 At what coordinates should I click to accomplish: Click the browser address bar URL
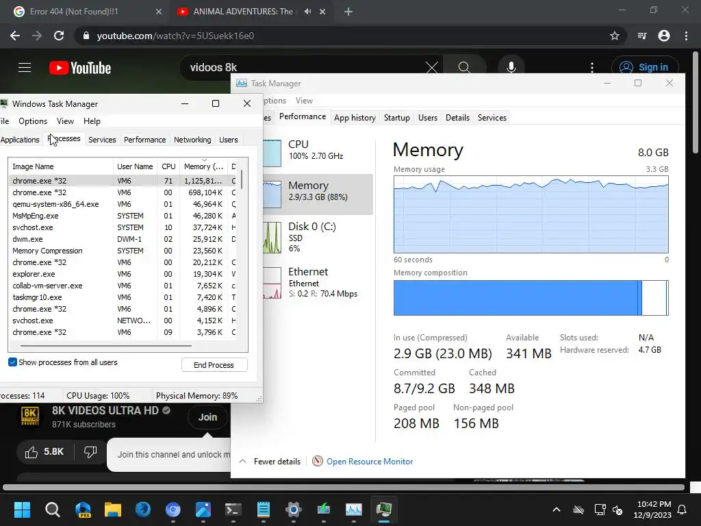click(175, 36)
